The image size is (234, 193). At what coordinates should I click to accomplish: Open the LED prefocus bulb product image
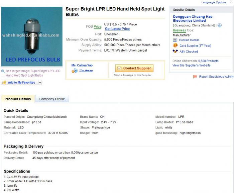[32, 36]
